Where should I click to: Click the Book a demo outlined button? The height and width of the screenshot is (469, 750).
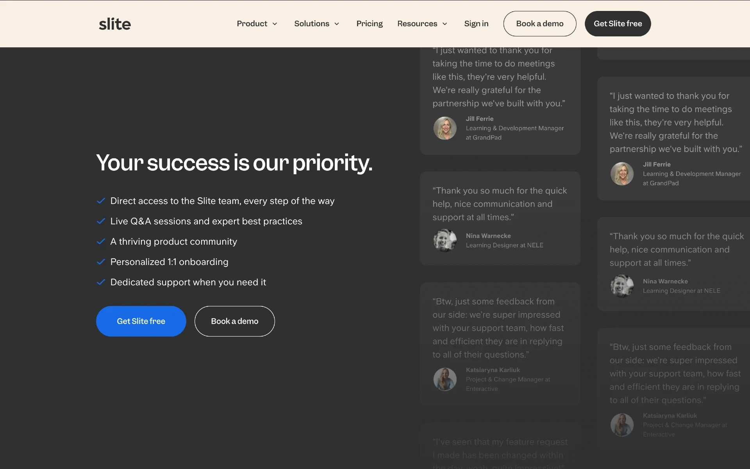234,321
